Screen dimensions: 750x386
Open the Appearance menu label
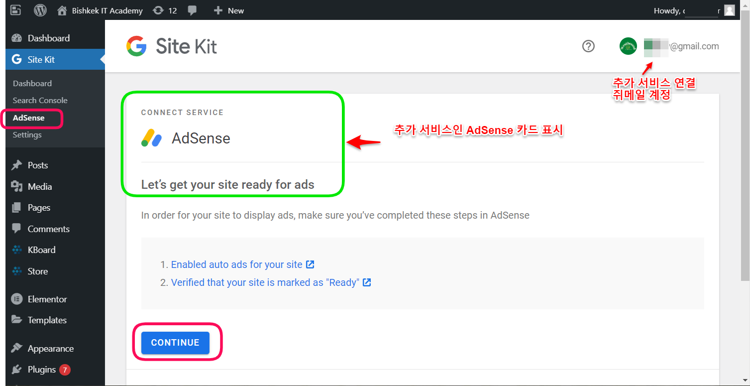click(x=51, y=349)
